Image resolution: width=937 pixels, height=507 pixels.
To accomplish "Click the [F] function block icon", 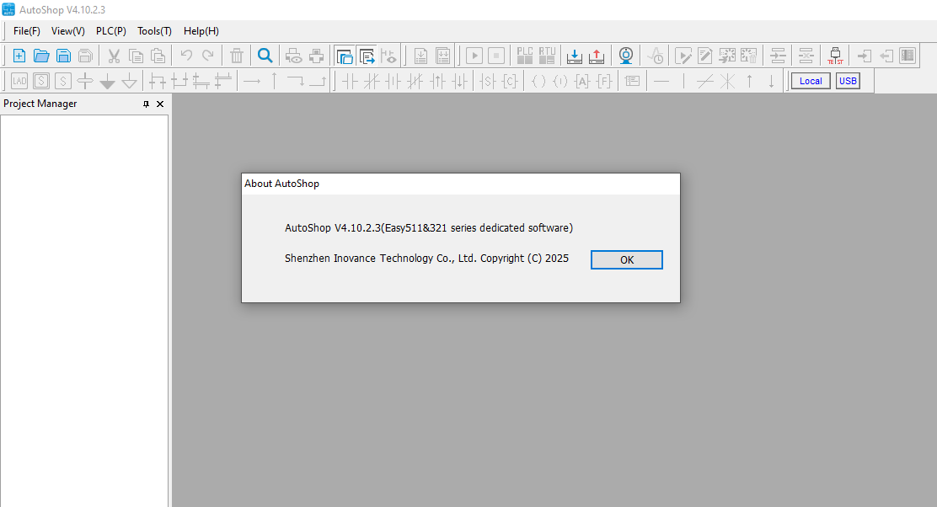I will click(604, 81).
